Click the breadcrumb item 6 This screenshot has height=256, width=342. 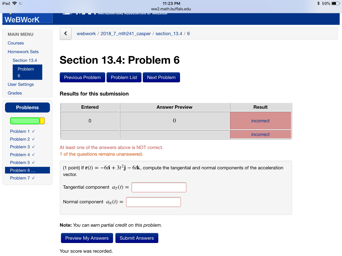point(188,34)
